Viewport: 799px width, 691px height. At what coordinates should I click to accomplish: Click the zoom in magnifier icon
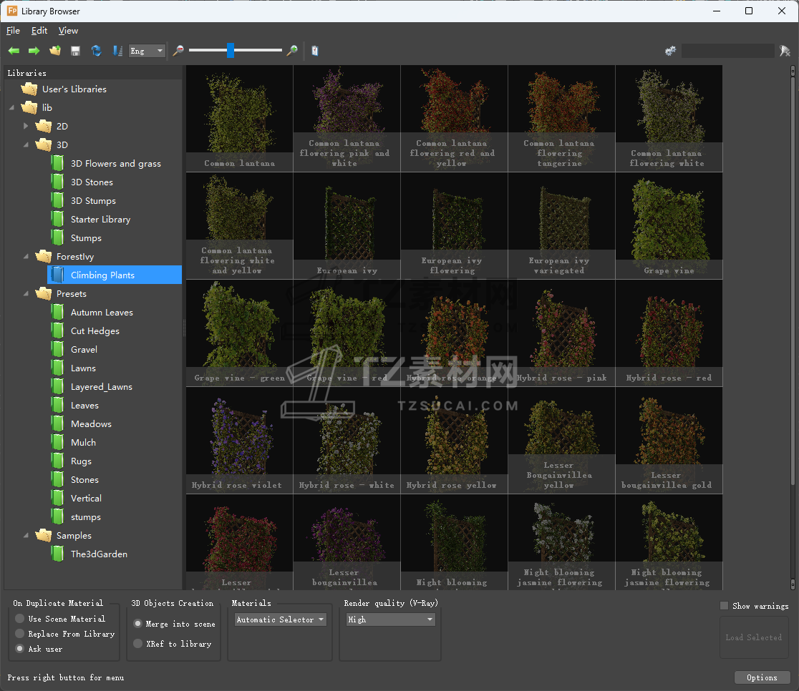[292, 51]
